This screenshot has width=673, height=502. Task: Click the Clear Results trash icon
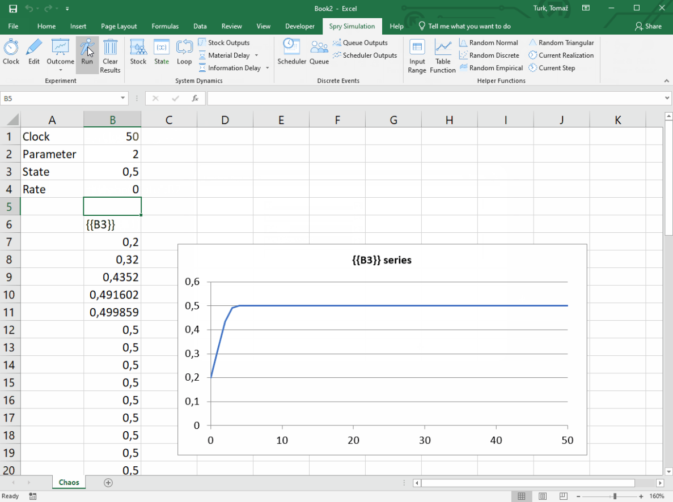(x=111, y=56)
